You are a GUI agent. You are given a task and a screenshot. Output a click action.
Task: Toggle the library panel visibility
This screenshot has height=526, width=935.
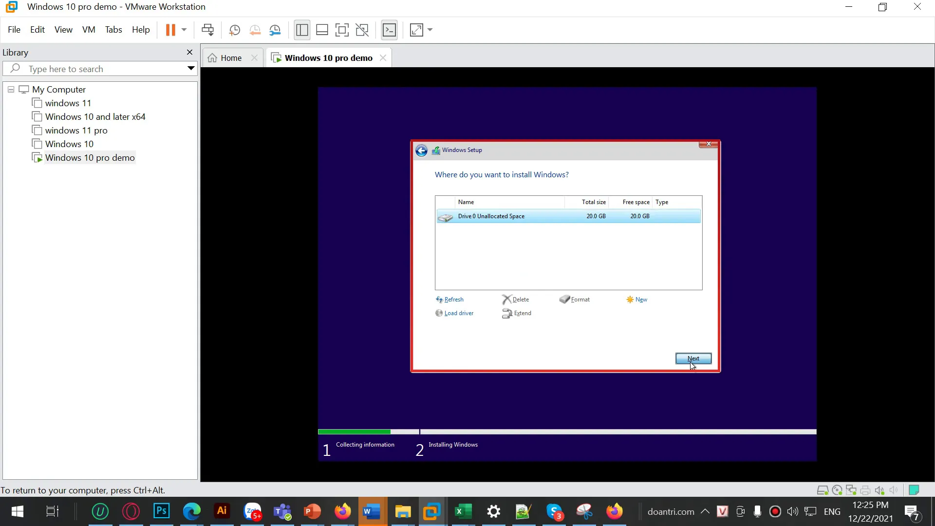click(302, 30)
